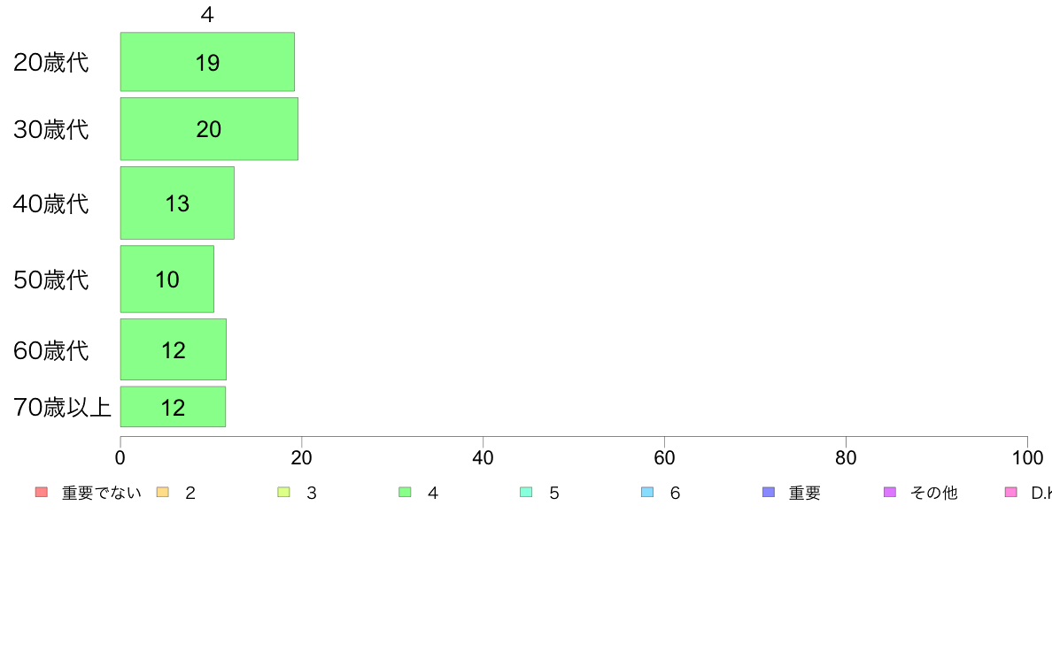1052x651 pixels.
Task: Select the 40歳代 bar showing 13
Action: (x=177, y=203)
